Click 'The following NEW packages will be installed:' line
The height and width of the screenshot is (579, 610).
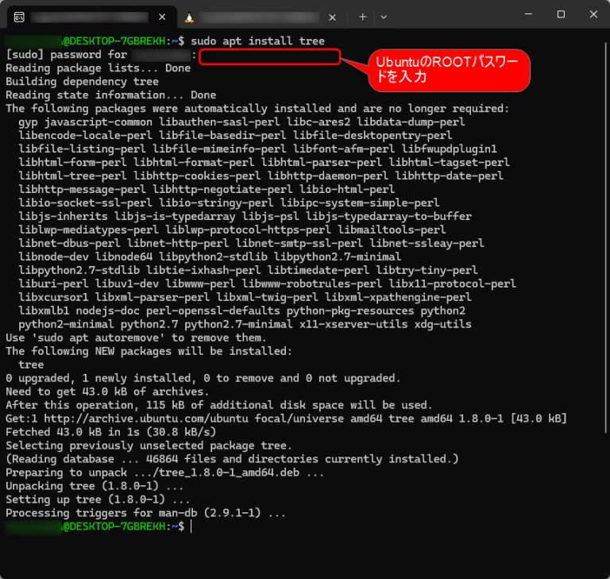tap(149, 351)
